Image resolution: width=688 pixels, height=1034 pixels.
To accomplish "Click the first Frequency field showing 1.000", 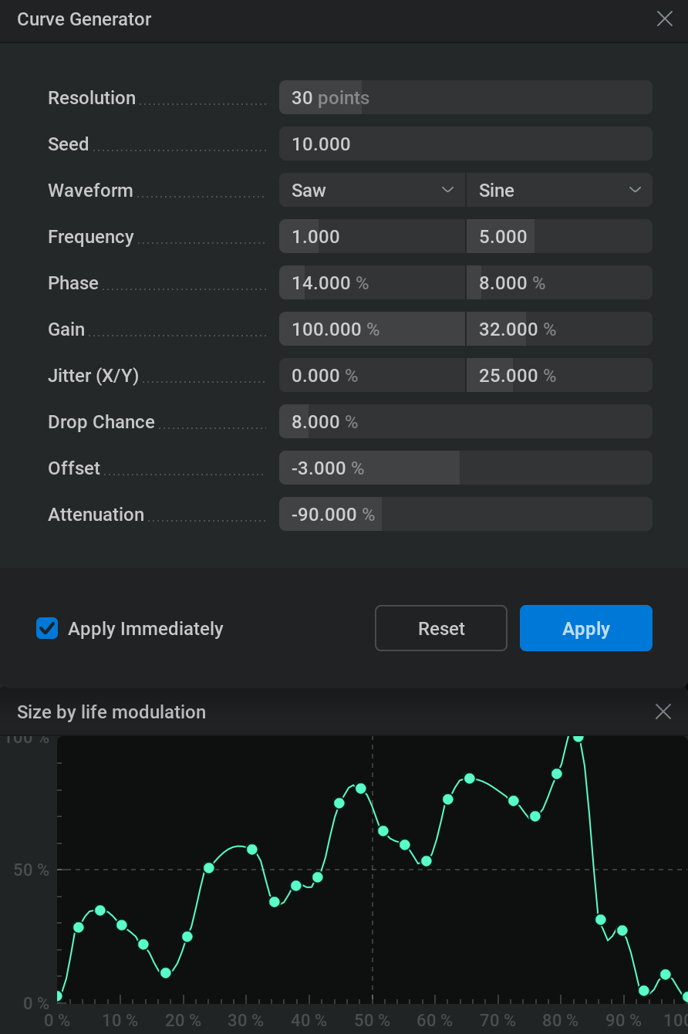I will click(x=372, y=237).
